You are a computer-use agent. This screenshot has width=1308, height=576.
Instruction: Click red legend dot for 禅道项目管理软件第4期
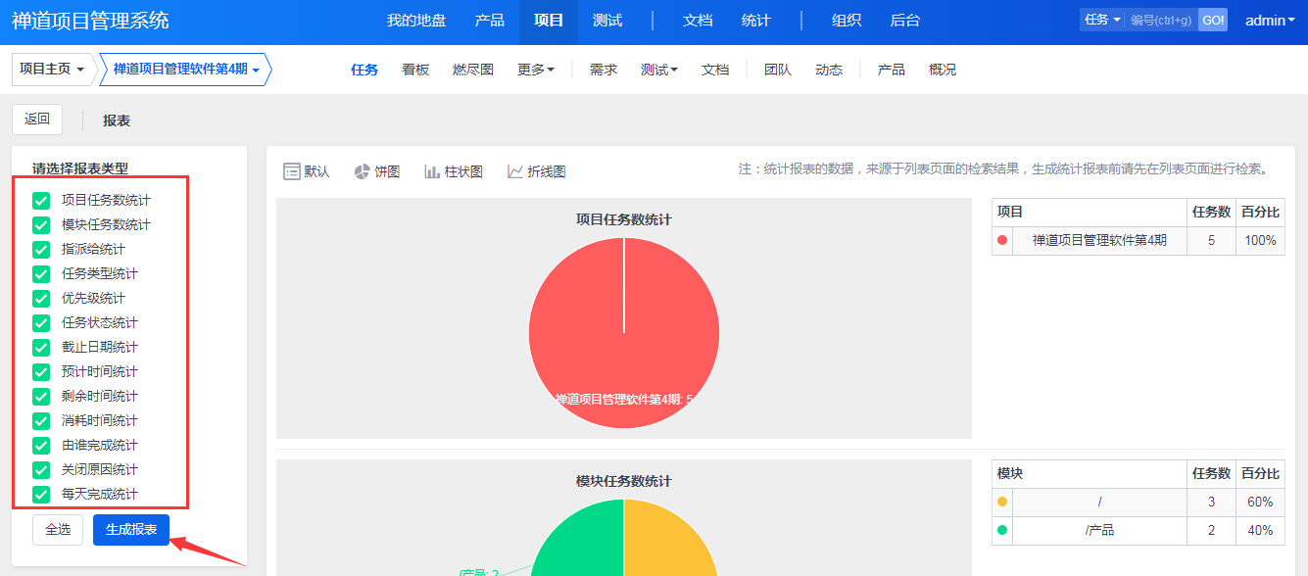pos(1002,240)
